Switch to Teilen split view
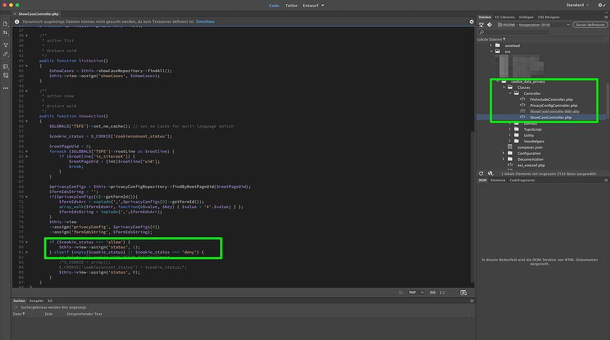The height and width of the screenshot is (340, 610). [x=291, y=5]
